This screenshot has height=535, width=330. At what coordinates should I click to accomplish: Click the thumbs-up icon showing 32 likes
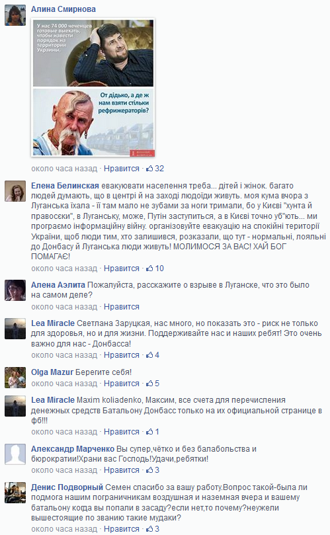tap(149, 168)
